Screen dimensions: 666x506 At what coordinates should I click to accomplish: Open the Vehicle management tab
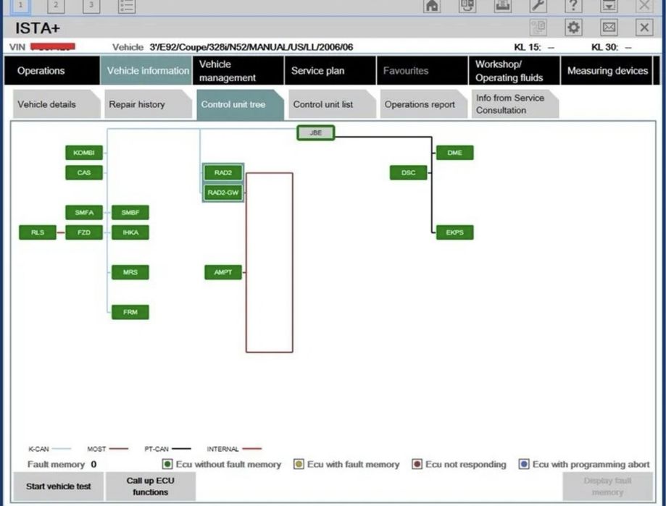[238, 70]
